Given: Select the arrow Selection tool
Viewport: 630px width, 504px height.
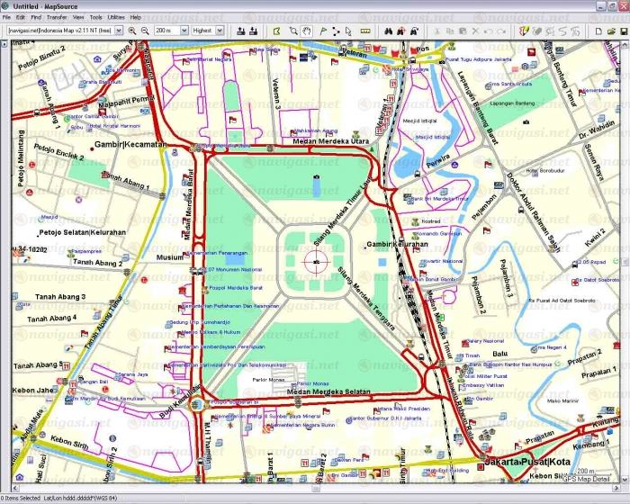Looking at the screenshot, I should pos(347,31).
